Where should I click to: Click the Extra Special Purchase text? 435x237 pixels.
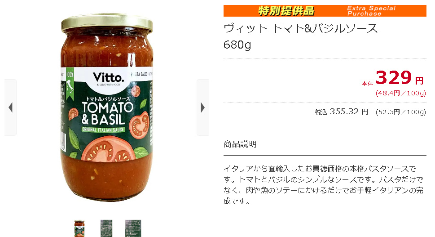tap(371, 11)
